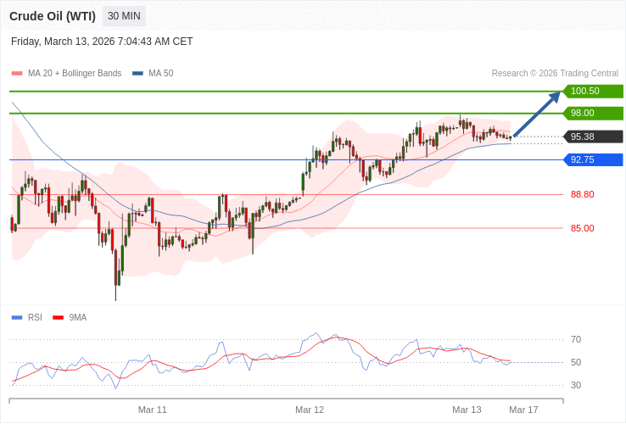Click the MA 50 legend entry
The height and width of the screenshot is (424, 626).
coord(160,74)
